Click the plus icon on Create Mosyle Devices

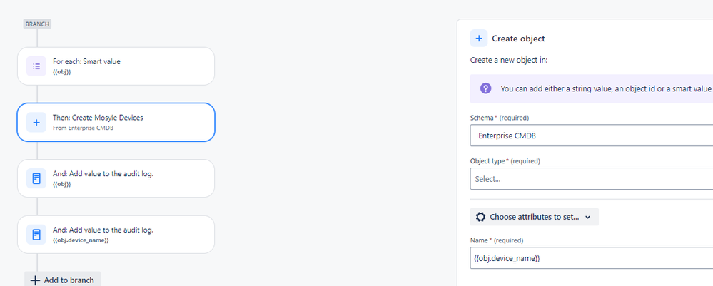point(36,122)
